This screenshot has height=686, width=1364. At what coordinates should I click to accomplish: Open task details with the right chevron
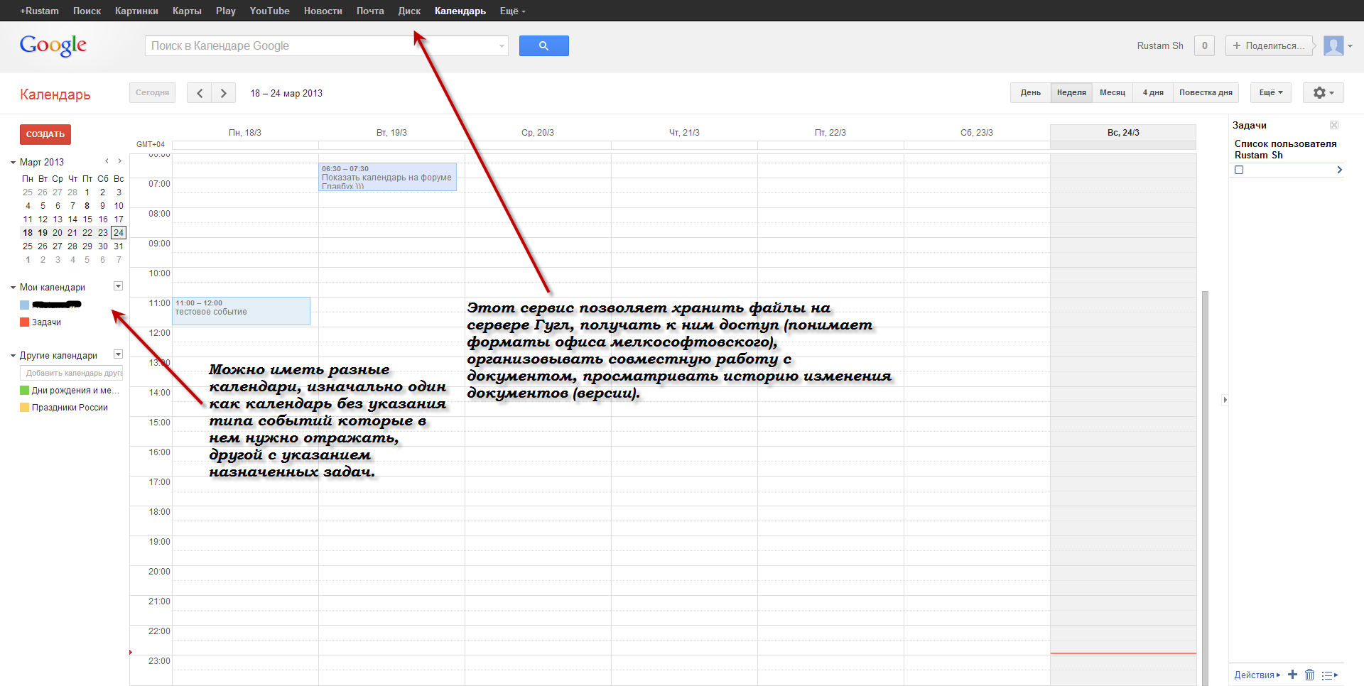tap(1339, 170)
